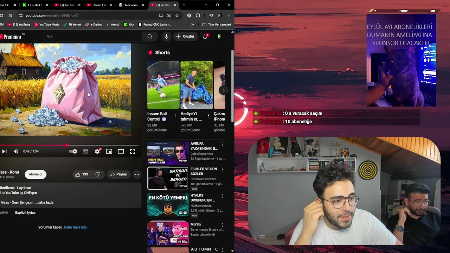
Task: Open miniplayer mode
Action: tap(109, 151)
